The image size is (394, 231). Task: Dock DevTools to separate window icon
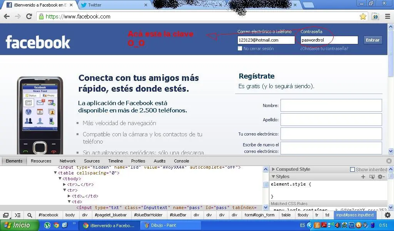point(6,215)
